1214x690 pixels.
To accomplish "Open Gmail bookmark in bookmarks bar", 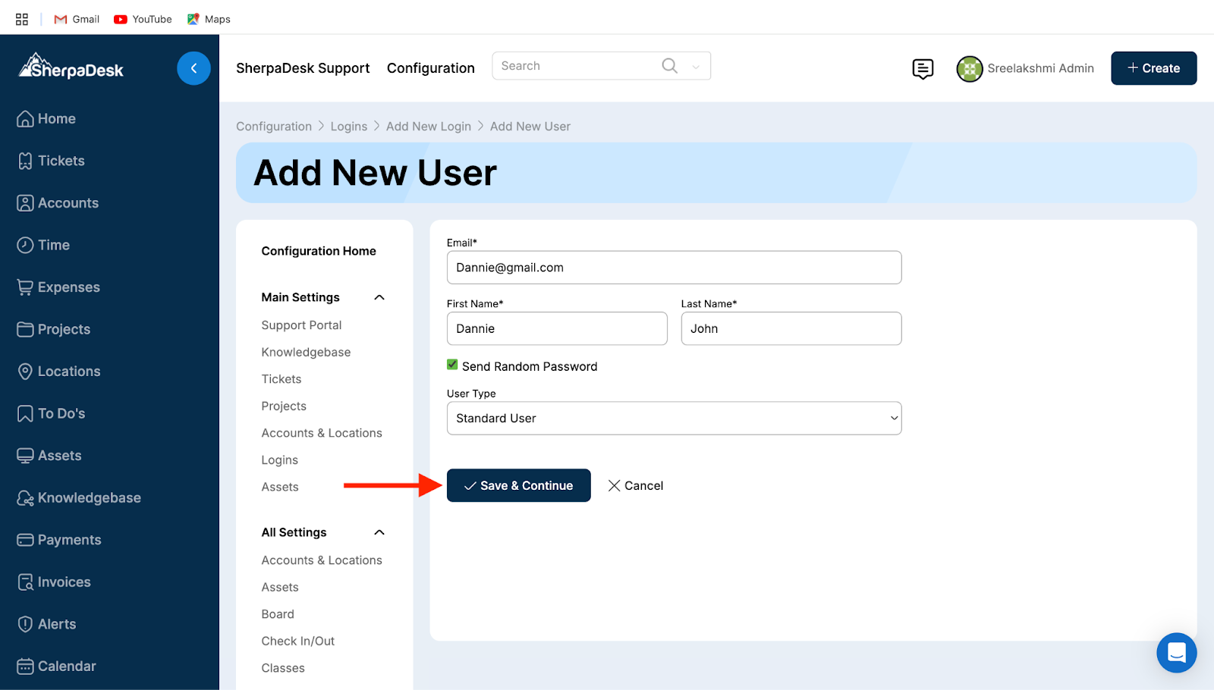I will (x=77, y=19).
